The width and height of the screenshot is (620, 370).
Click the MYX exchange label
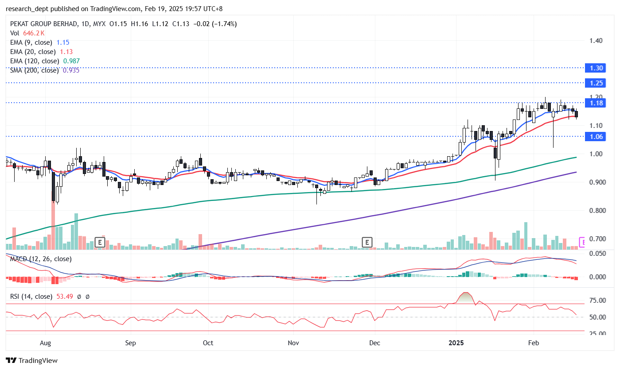click(100, 24)
